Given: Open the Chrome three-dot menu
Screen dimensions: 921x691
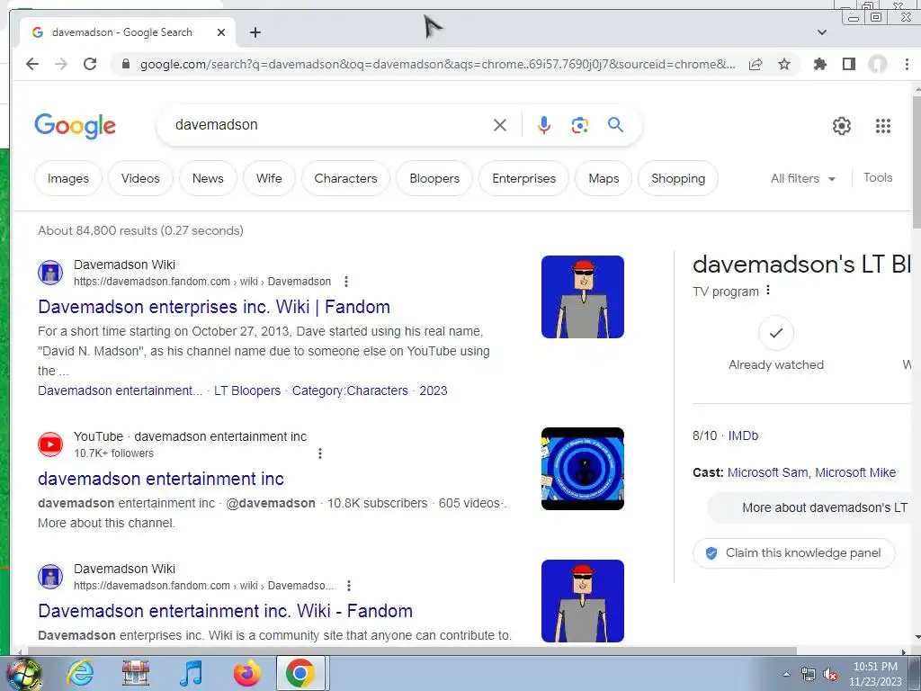Looking at the screenshot, I should pos(907,64).
